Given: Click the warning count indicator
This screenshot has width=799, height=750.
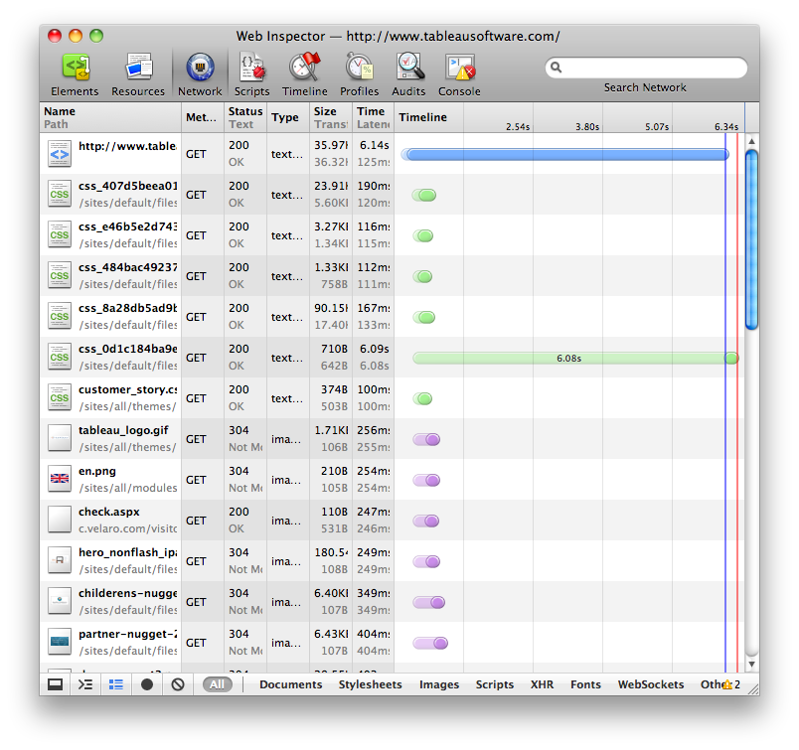Looking at the screenshot, I should (x=731, y=684).
